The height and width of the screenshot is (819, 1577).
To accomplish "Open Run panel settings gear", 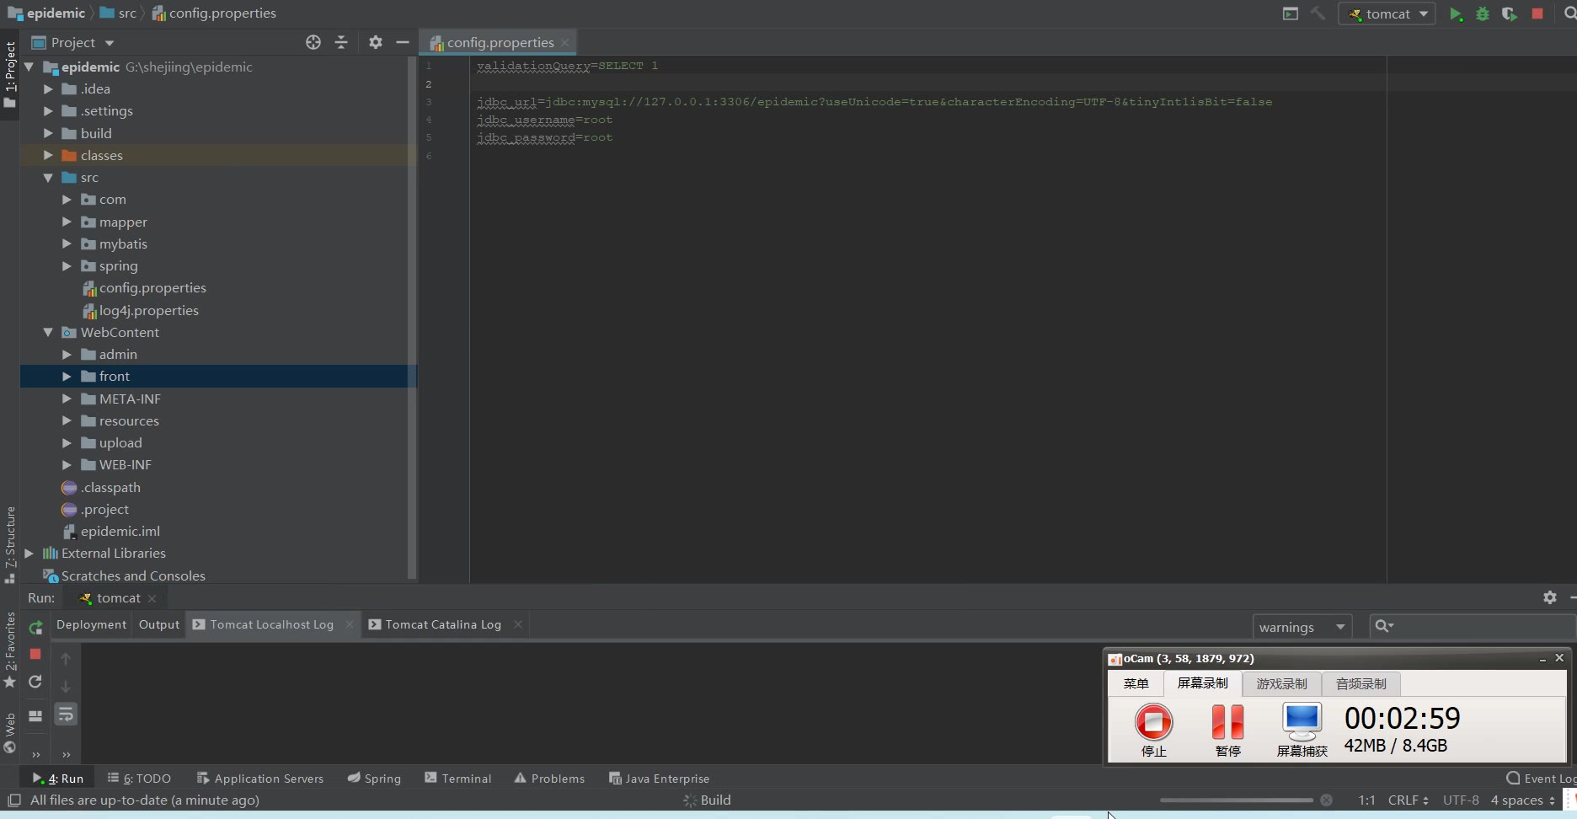I will (1549, 597).
